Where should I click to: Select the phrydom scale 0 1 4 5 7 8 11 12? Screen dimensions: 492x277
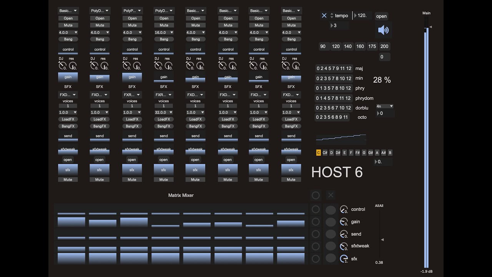[334, 98]
